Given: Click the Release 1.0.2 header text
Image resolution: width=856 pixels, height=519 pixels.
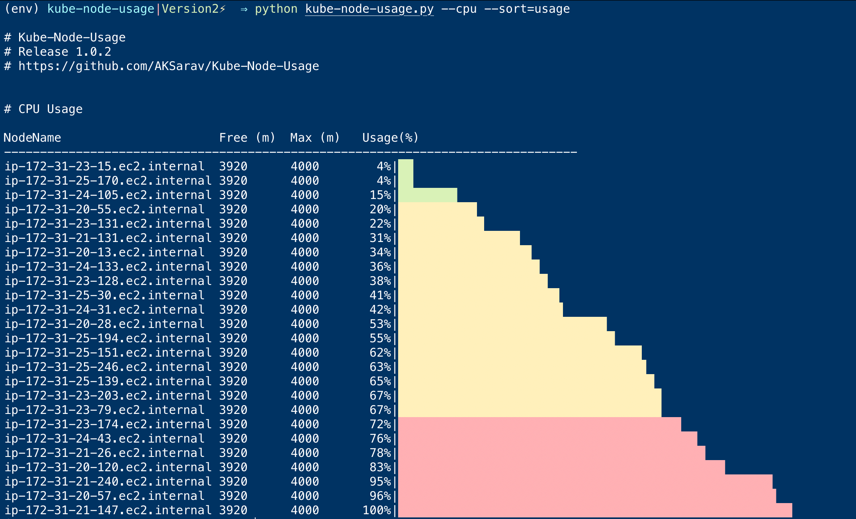Looking at the screenshot, I should (58, 52).
